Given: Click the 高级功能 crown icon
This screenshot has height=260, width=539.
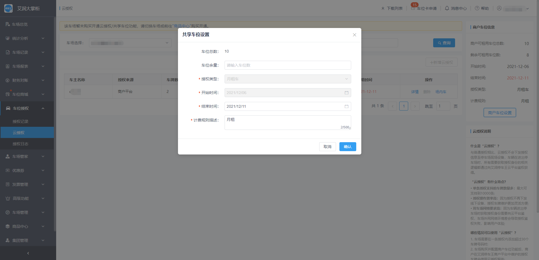Looking at the screenshot, I should coord(8,198).
